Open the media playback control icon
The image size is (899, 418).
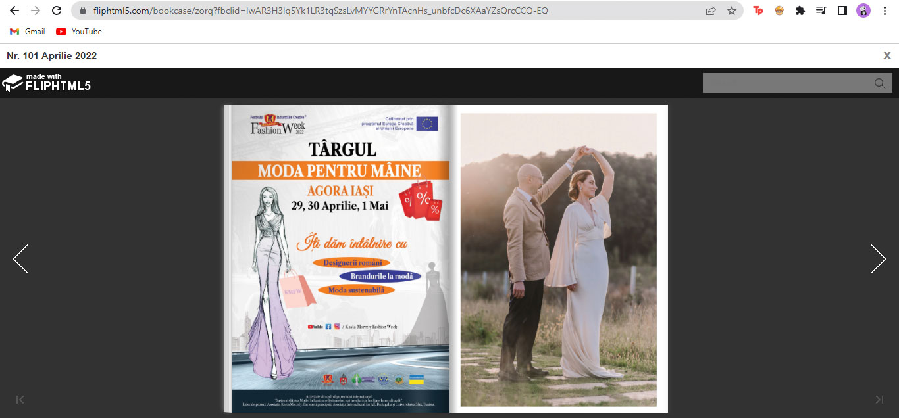tap(821, 11)
